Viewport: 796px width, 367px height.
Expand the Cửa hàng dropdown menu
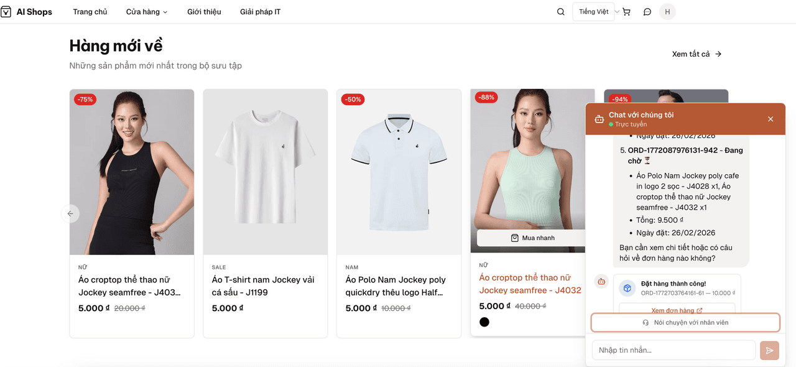(x=146, y=11)
